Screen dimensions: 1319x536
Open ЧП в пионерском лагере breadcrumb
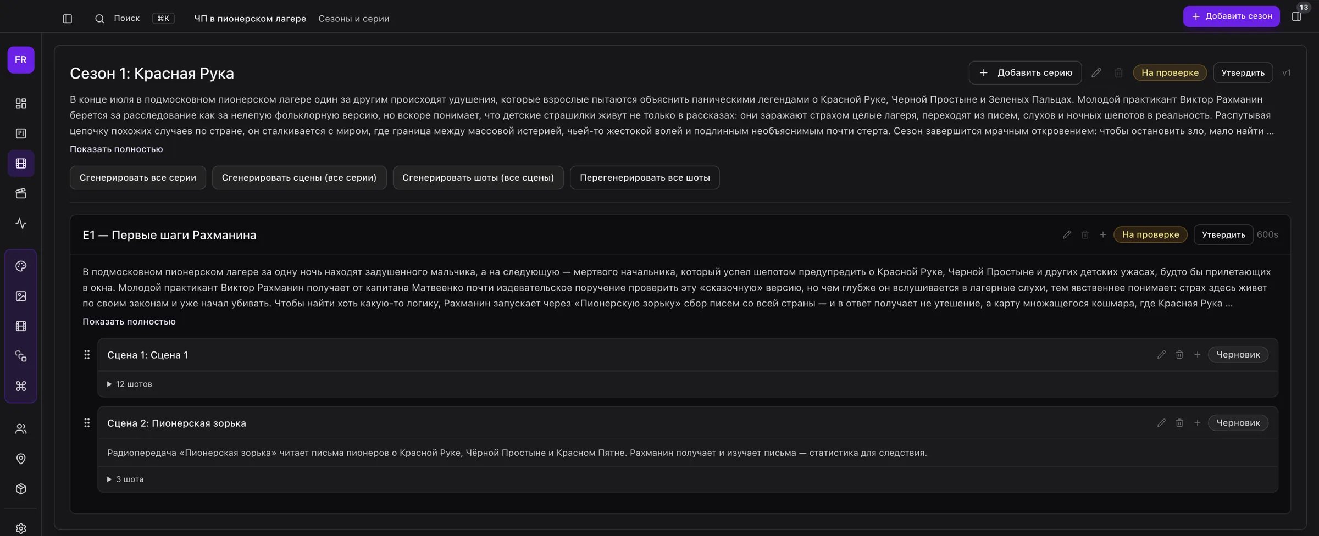250,19
